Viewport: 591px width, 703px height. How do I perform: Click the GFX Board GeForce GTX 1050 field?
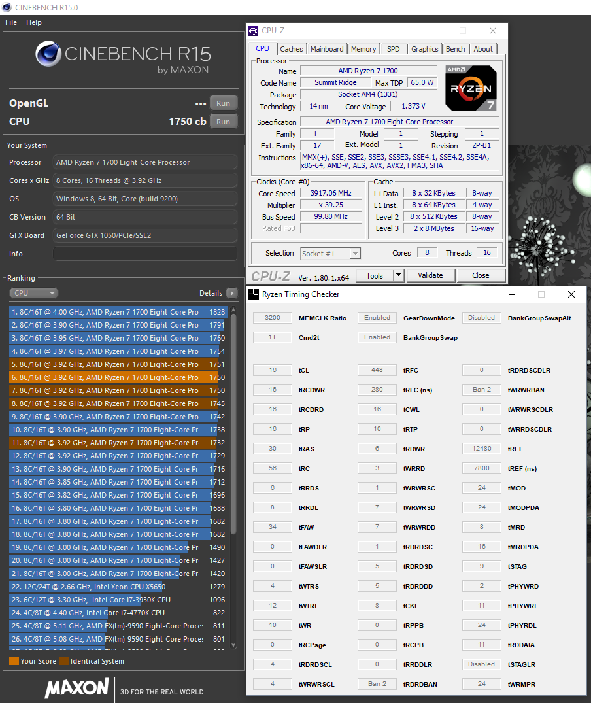tap(144, 235)
